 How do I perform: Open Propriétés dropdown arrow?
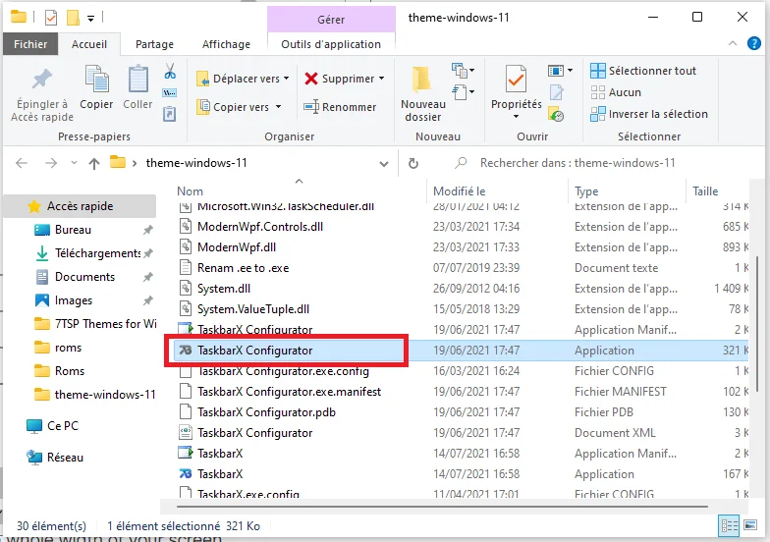(516, 117)
